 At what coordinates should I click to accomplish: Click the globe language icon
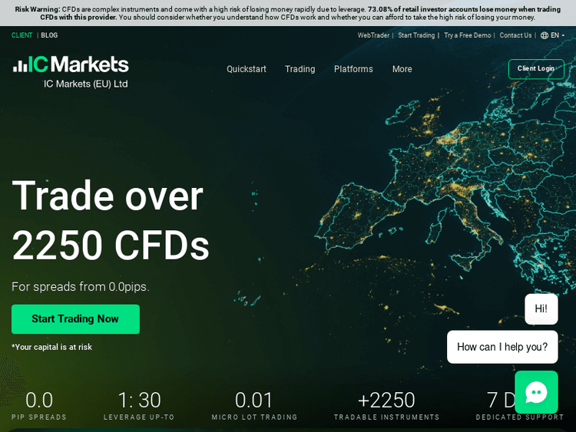(545, 35)
